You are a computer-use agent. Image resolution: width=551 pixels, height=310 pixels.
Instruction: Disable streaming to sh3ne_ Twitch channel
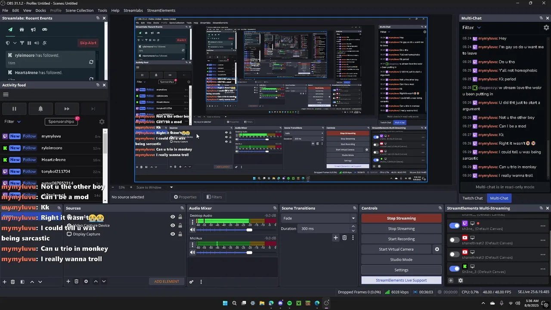coord(454,226)
